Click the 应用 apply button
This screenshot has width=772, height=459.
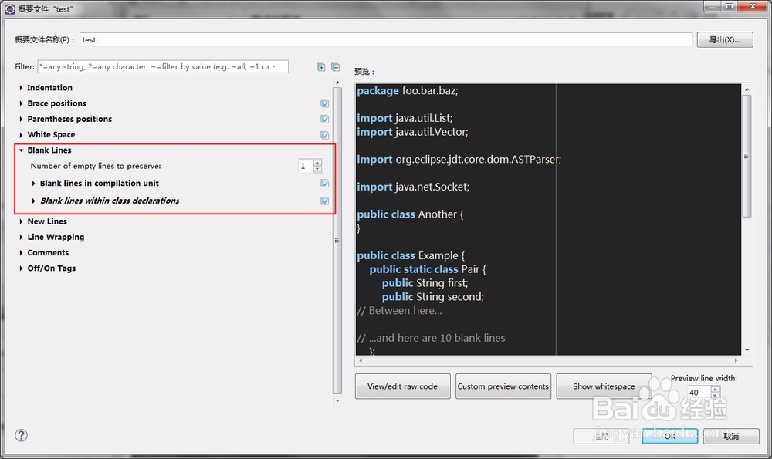(601, 436)
